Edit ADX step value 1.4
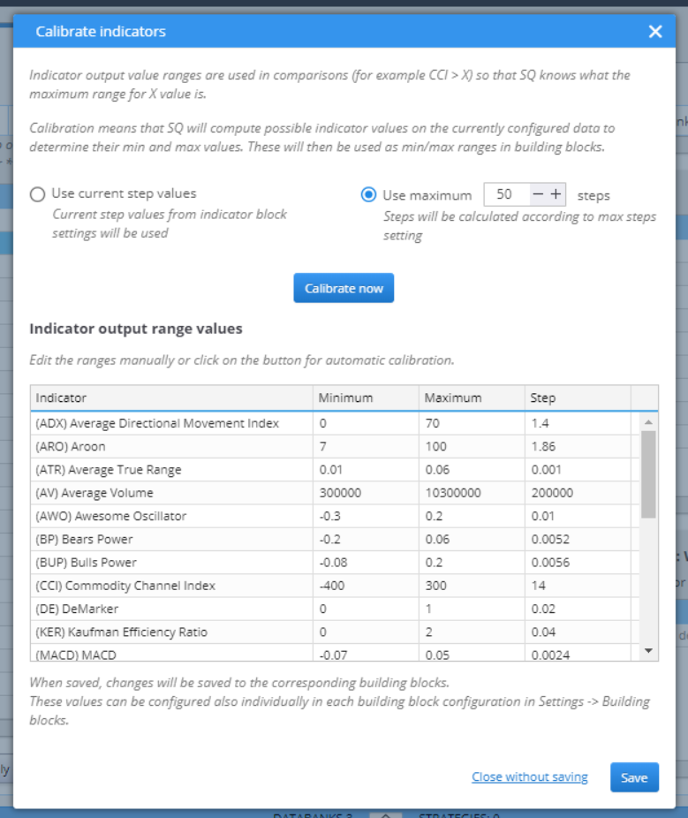 578,423
